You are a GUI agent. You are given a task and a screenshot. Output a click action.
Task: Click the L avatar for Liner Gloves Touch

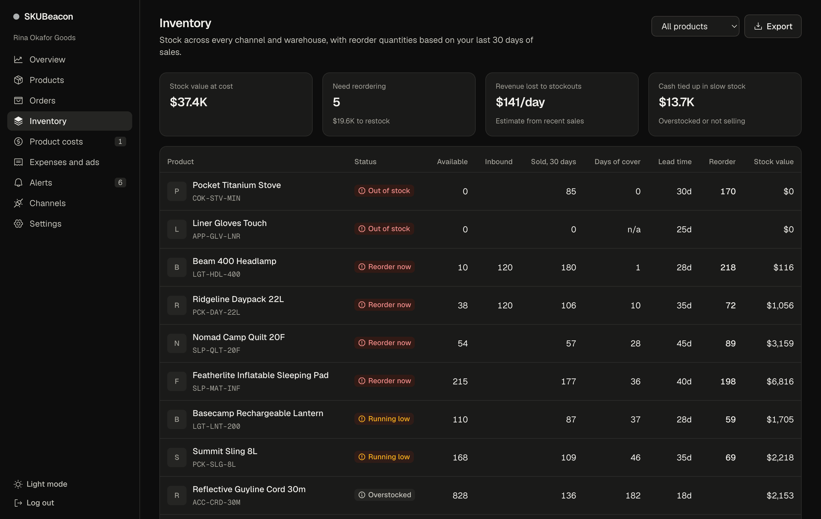click(x=177, y=229)
